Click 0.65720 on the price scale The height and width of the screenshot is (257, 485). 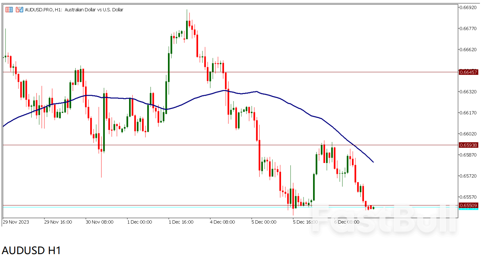point(468,176)
